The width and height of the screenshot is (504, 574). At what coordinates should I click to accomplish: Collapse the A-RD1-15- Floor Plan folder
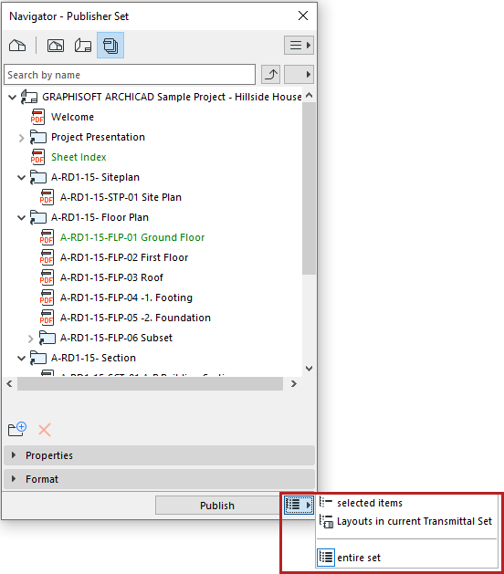point(21,218)
